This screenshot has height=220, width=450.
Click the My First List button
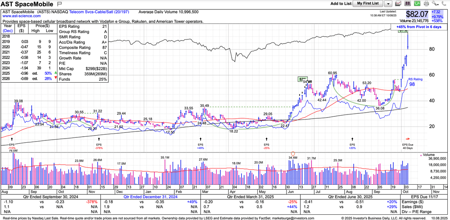(x=367, y=4)
